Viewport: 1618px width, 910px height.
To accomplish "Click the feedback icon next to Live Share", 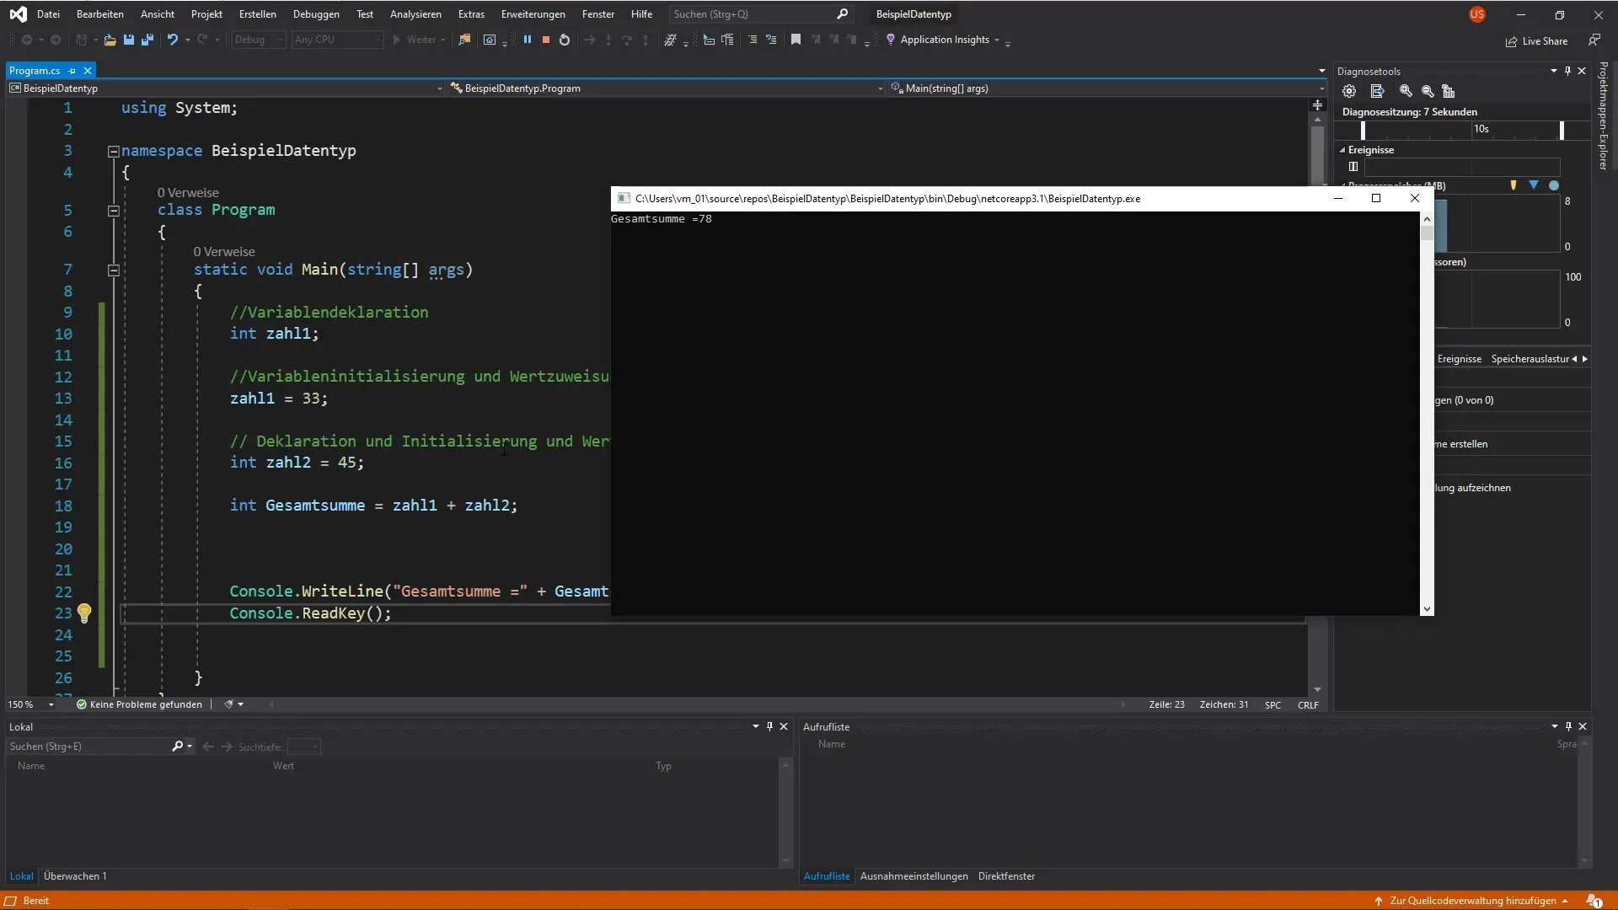I will pos(1594,40).
